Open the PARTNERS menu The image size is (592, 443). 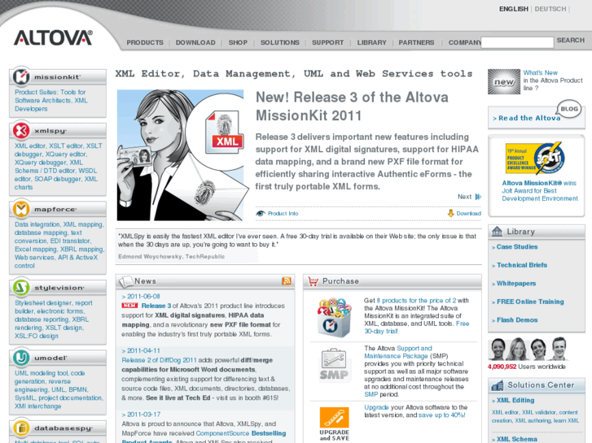[x=416, y=42]
